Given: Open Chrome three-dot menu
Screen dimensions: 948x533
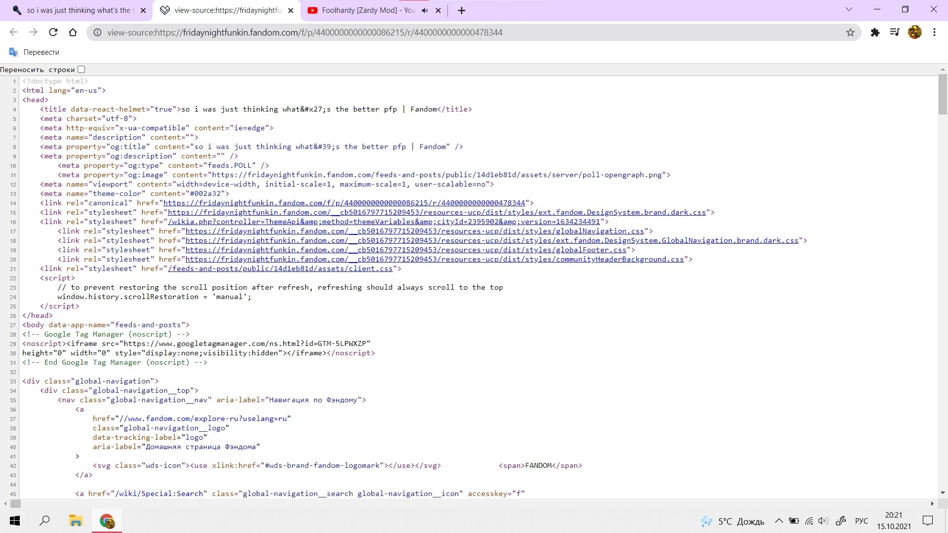Looking at the screenshot, I should pyautogui.click(x=934, y=33).
